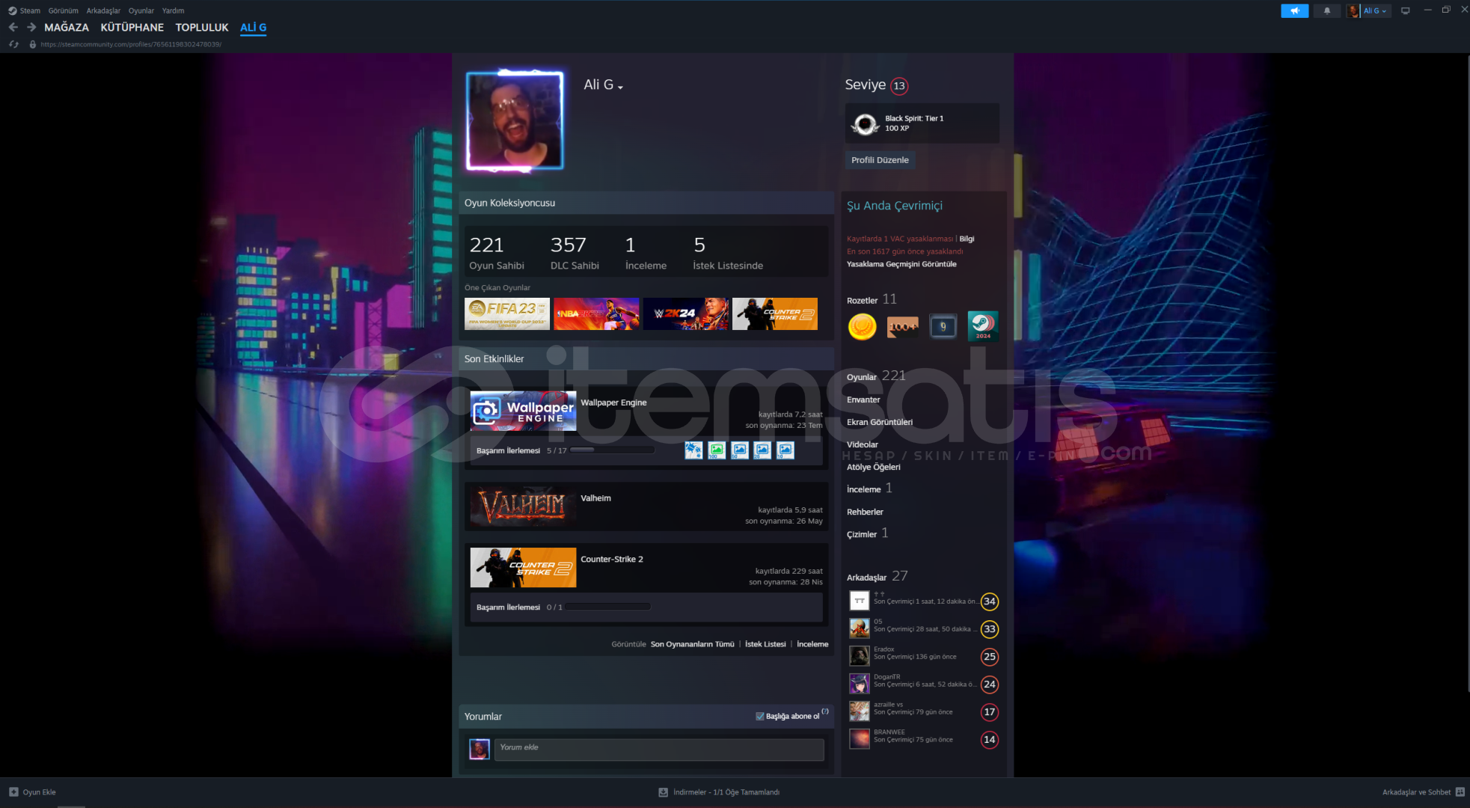This screenshot has width=1470, height=808.
Task: Open the Wallpaper Engine game banner
Action: coord(523,411)
